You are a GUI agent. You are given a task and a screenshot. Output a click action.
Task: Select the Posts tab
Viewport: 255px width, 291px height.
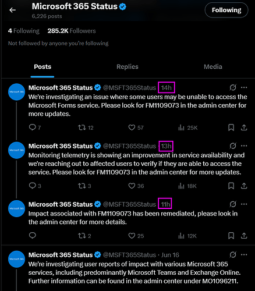click(42, 67)
